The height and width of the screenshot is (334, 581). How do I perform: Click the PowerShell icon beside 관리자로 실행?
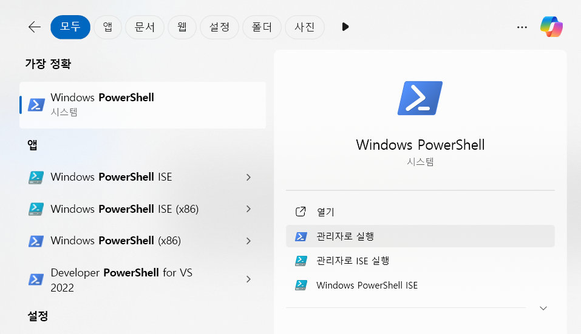(301, 236)
